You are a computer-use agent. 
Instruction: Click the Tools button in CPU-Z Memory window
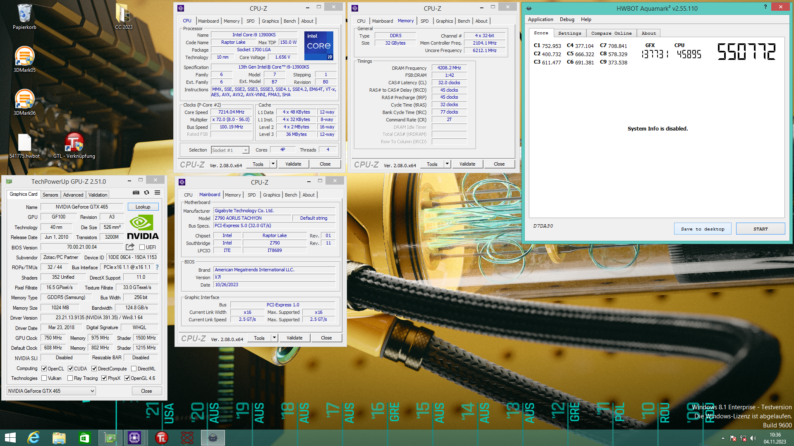click(x=432, y=164)
